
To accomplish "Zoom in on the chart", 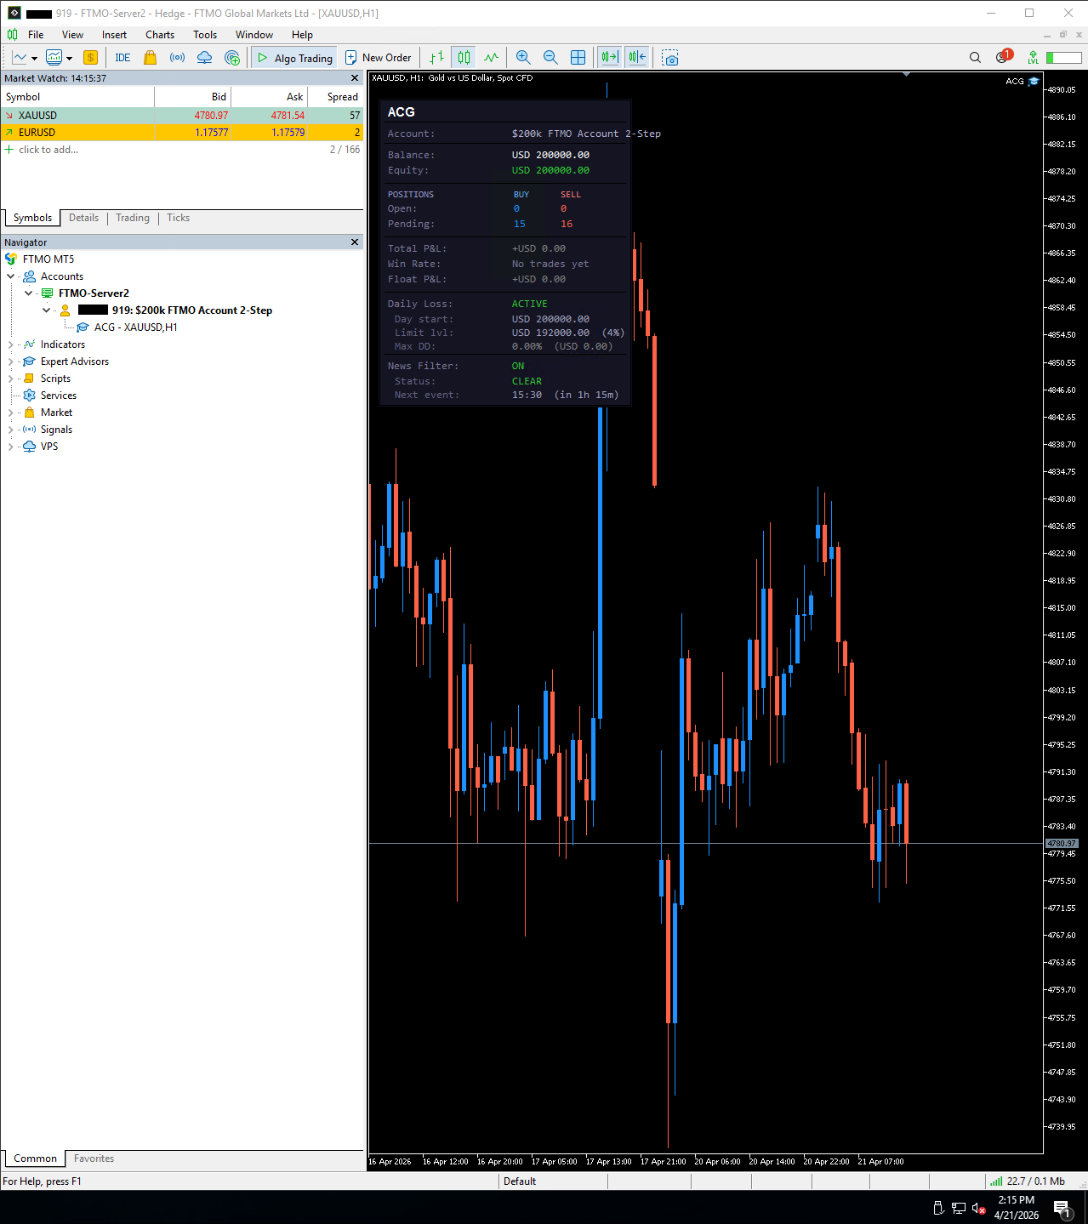I will 523,58.
